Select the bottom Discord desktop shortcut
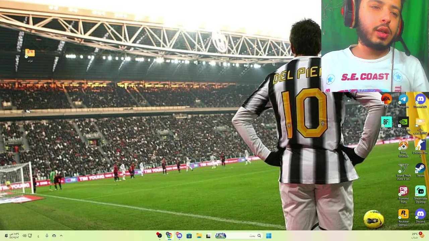Image resolution: width=429 pixels, height=241 pixels. pos(420,216)
